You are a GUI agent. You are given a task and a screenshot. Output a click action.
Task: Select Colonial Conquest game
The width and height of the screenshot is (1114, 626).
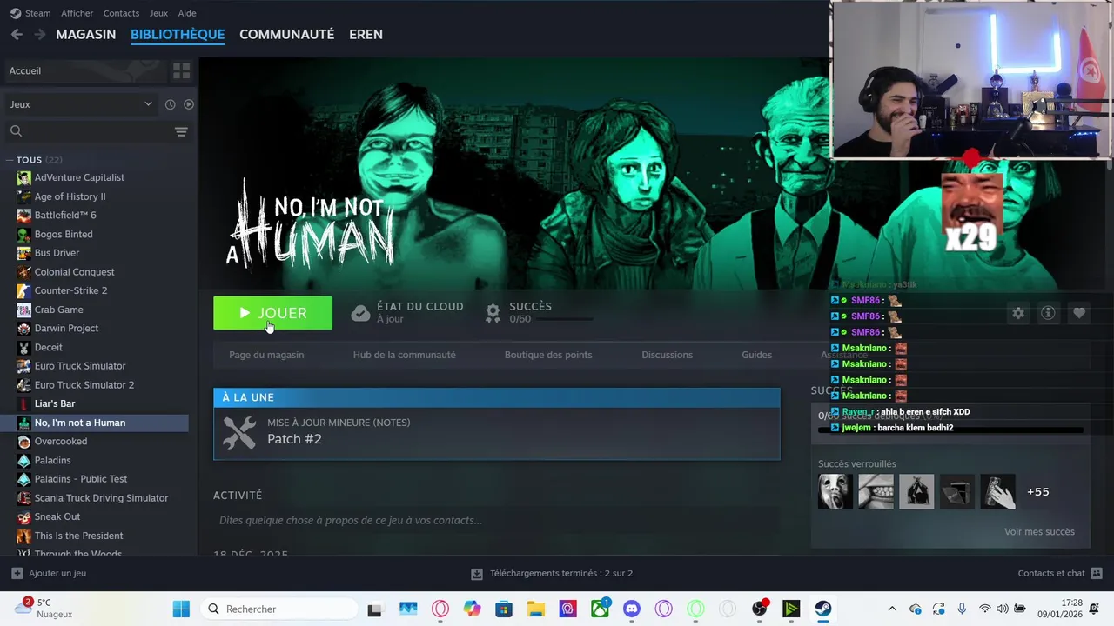(74, 272)
